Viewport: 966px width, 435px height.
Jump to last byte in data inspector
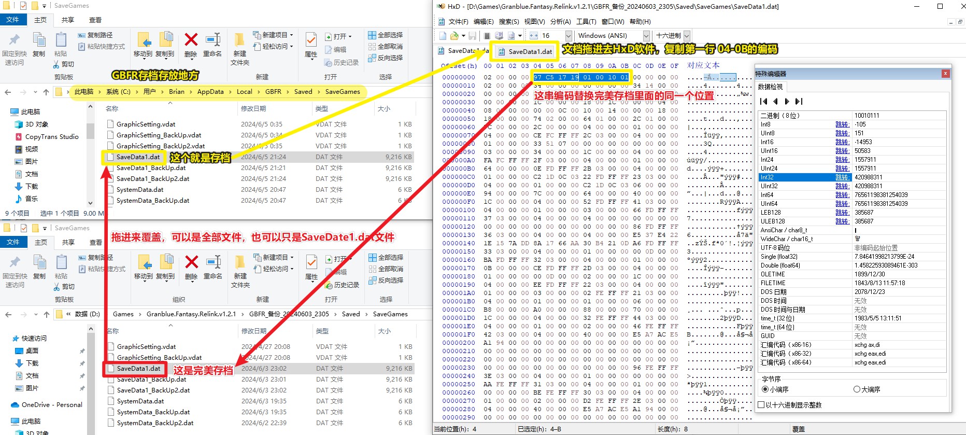pyautogui.click(x=799, y=101)
